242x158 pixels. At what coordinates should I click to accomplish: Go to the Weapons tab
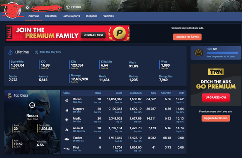tap(92, 16)
